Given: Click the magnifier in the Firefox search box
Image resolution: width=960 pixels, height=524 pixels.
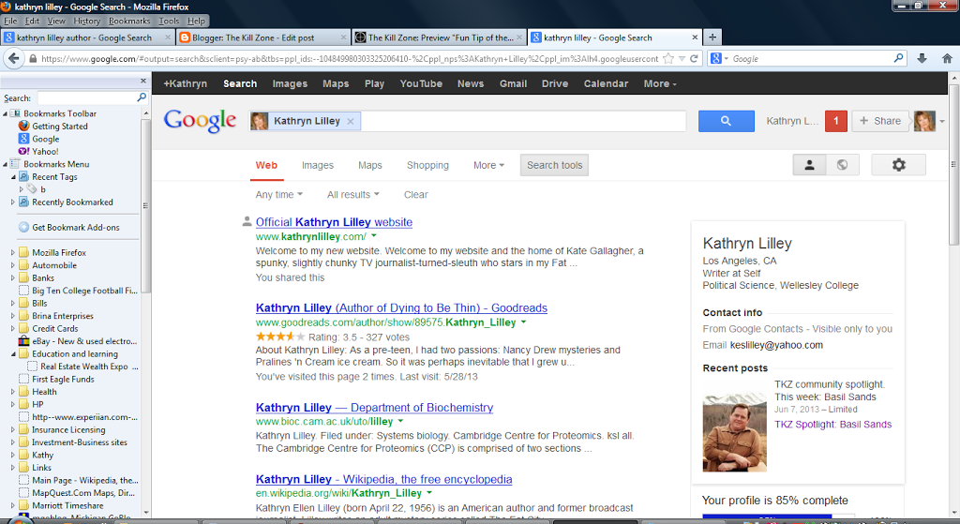Looking at the screenshot, I should [899, 58].
